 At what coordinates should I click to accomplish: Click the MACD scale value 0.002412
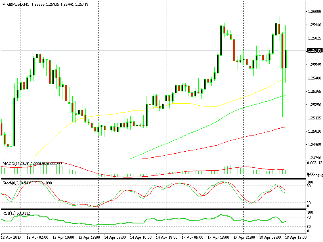tap(315, 163)
